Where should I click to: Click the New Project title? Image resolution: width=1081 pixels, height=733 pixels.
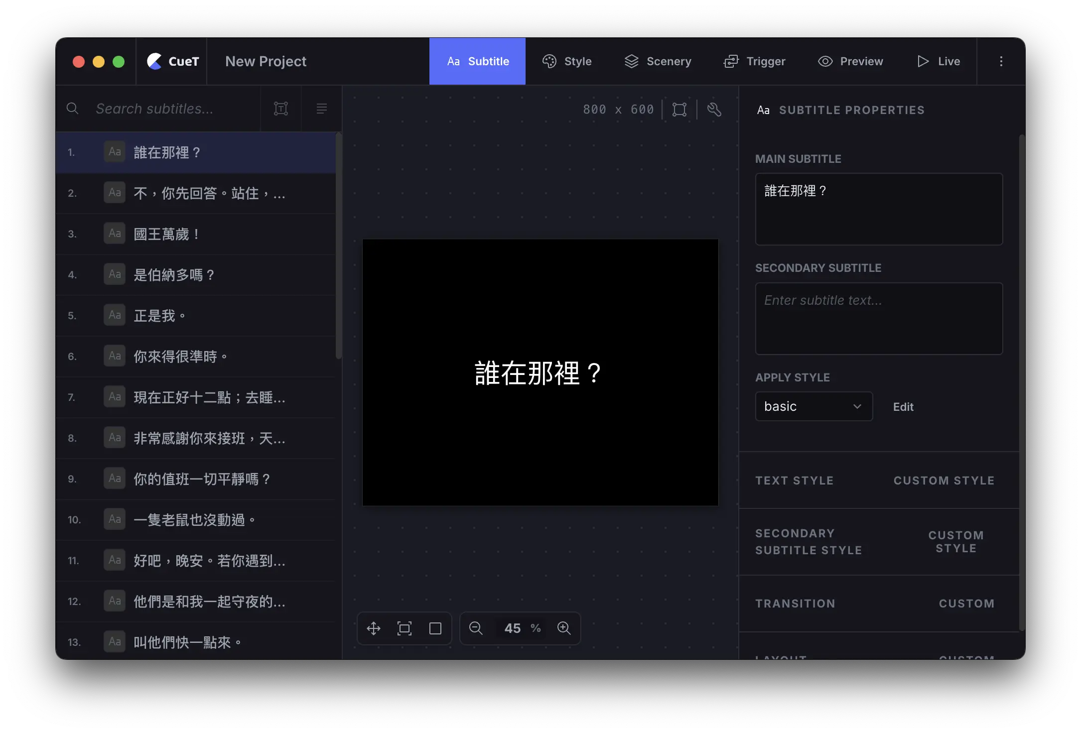(x=266, y=61)
